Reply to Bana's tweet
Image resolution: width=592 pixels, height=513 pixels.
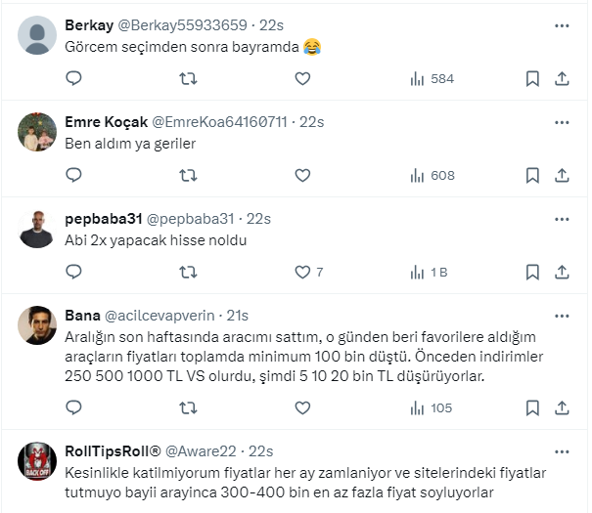[73, 407]
